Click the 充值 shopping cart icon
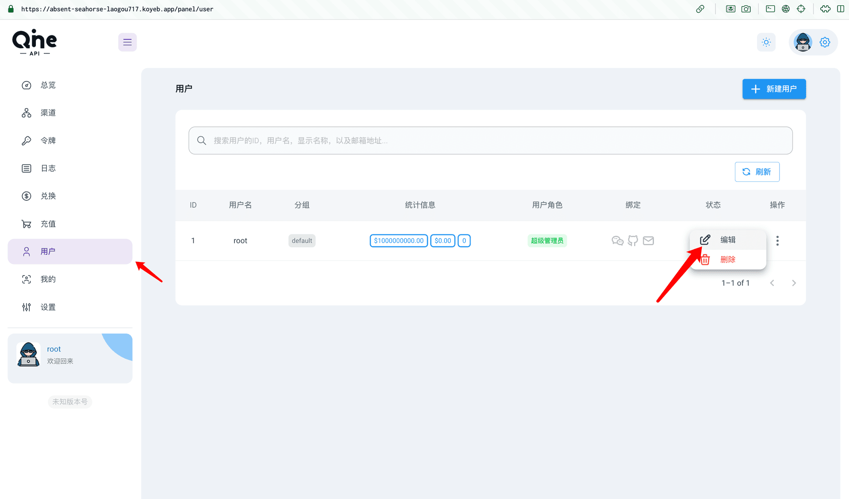 pos(27,224)
